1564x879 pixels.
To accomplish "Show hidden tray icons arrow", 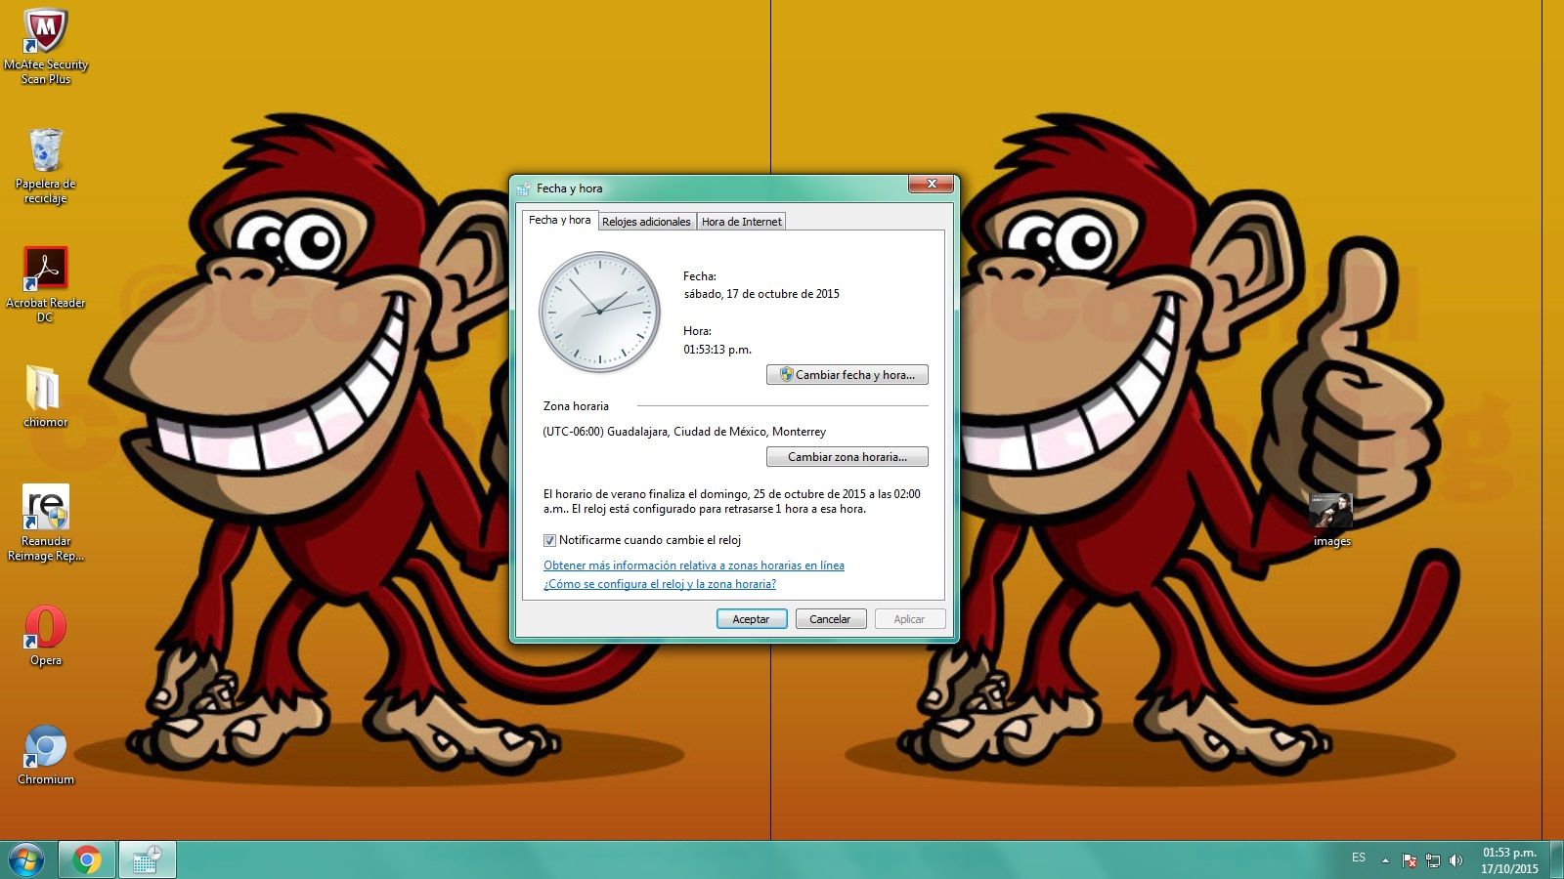I will [x=1385, y=860].
